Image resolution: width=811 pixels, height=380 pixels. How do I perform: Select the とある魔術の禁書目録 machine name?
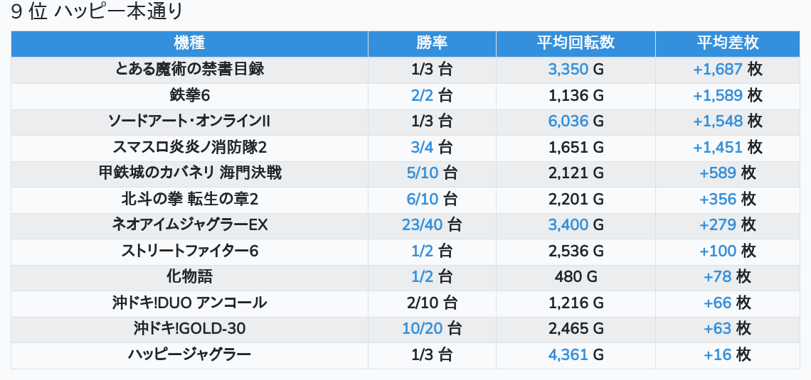click(x=189, y=70)
